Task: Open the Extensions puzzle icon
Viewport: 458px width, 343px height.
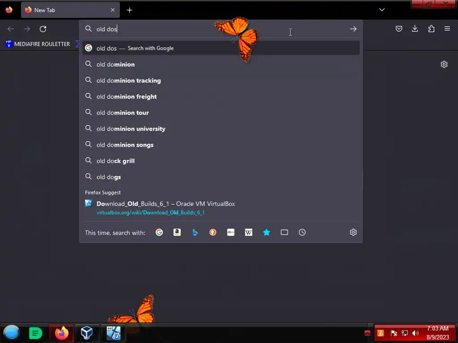Action: (x=431, y=29)
